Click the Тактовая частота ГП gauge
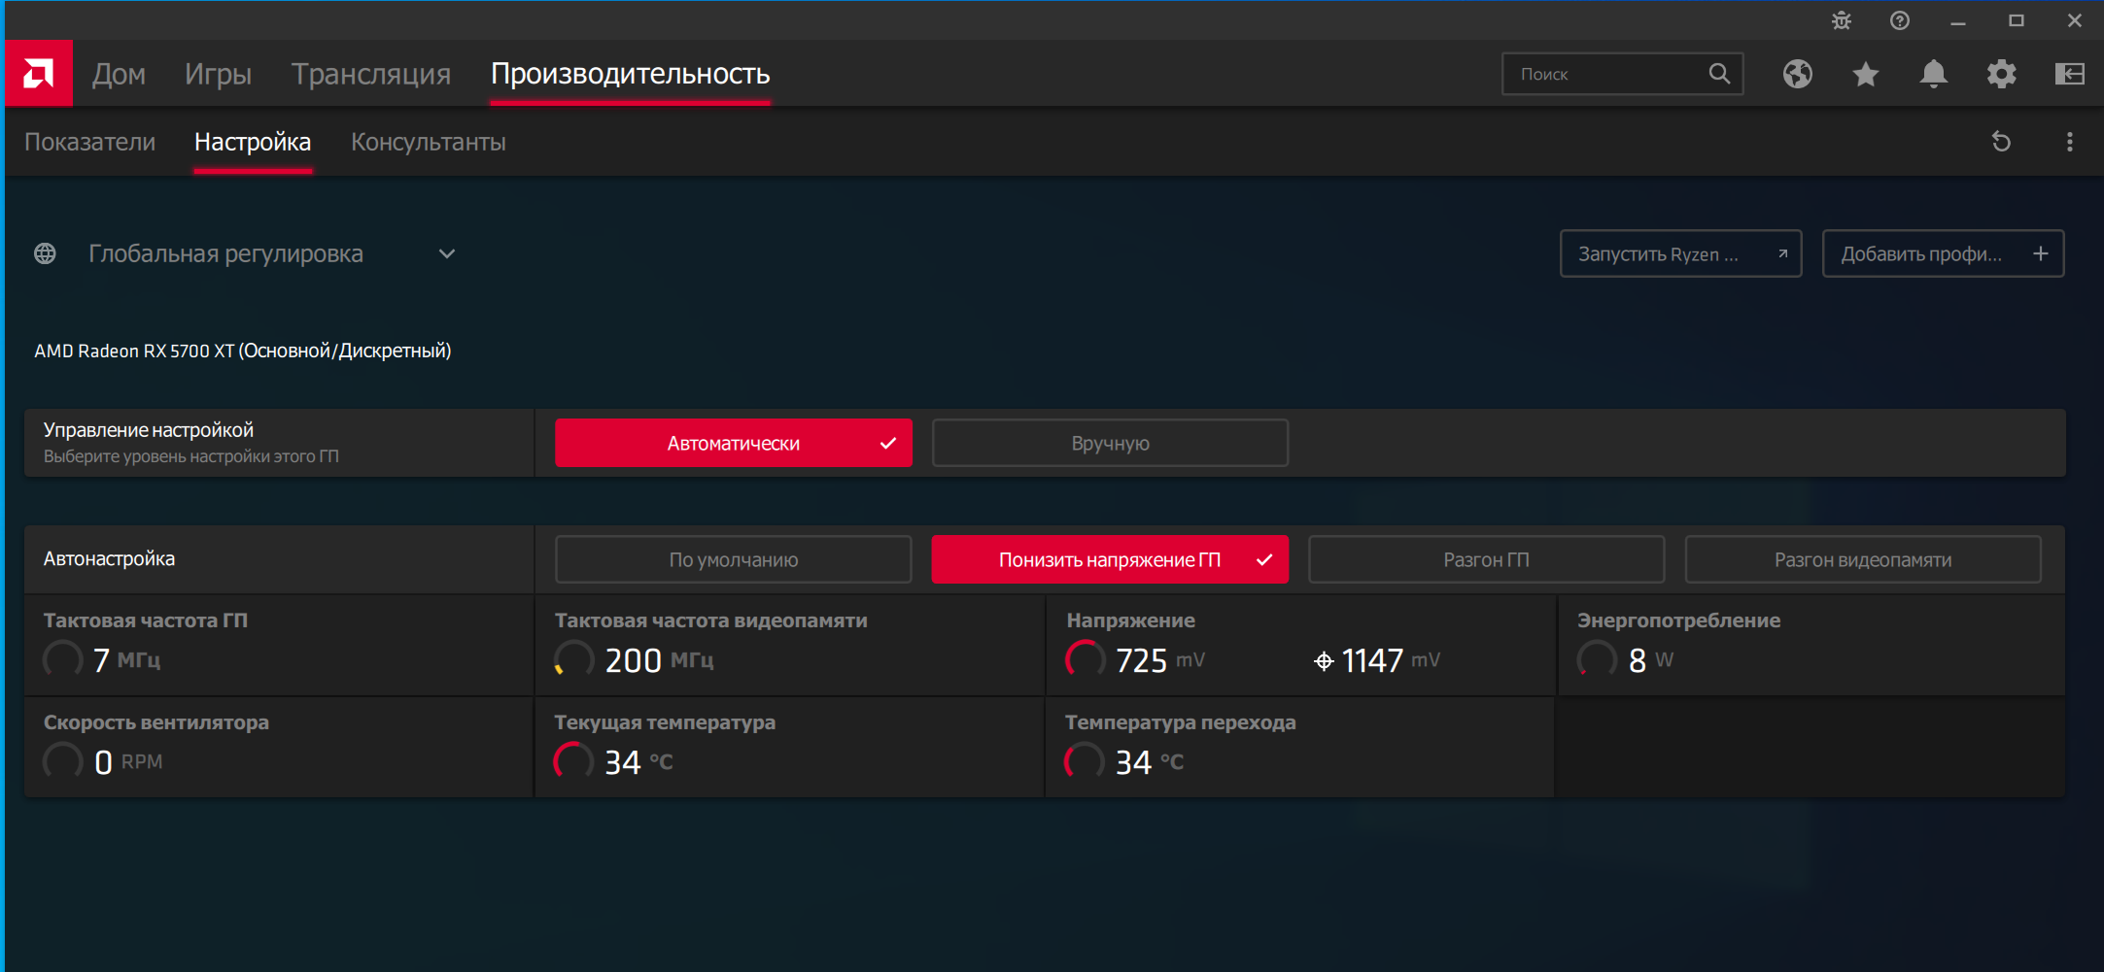 click(x=63, y=659)
